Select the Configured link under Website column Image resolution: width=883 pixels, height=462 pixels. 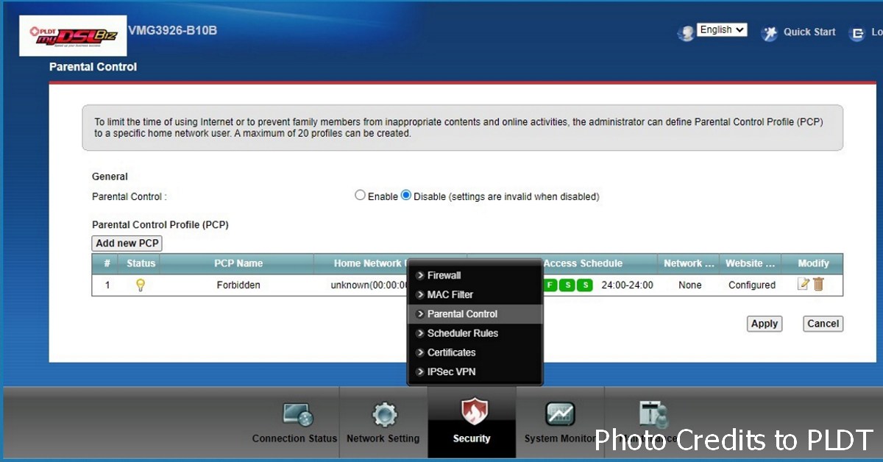click(751, 285)
